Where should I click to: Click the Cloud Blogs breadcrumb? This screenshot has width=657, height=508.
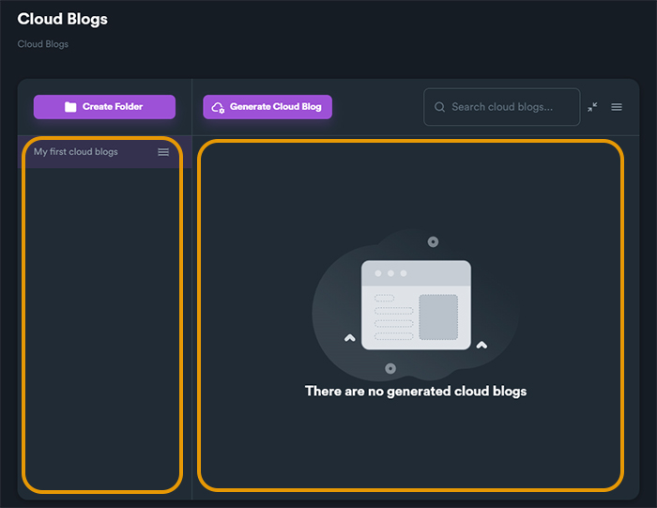(x=43, y=44)
